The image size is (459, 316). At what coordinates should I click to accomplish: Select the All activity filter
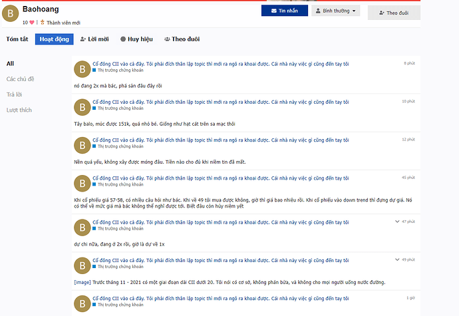pyautogui.click(x=10, y=64)
